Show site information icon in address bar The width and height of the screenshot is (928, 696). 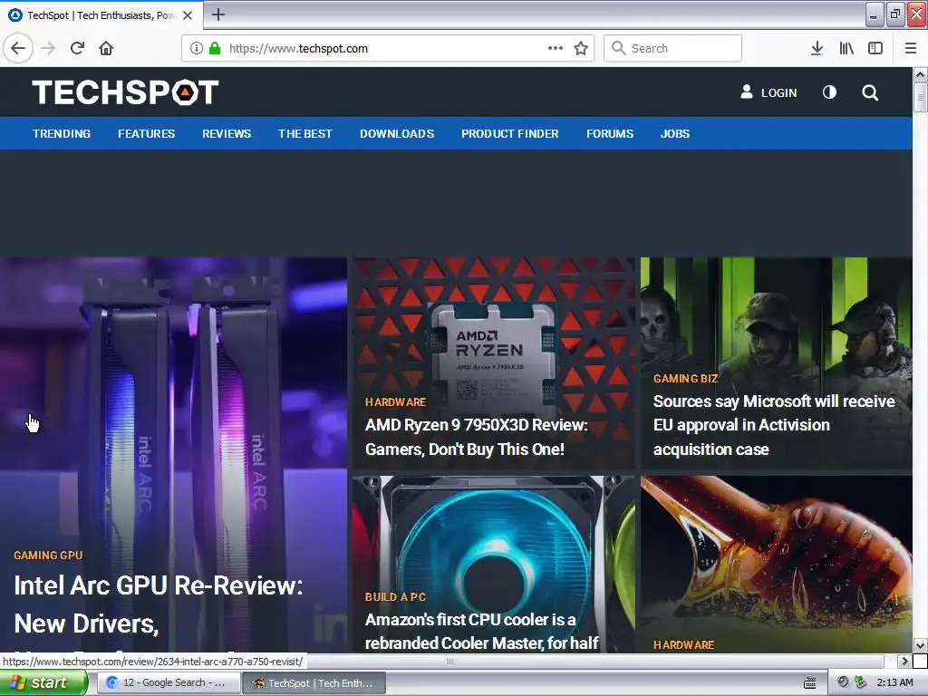(197, 48)
